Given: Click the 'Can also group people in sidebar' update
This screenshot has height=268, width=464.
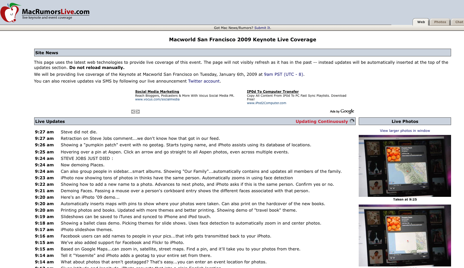Looking at the screenshot, I should [x=201, y=171].
